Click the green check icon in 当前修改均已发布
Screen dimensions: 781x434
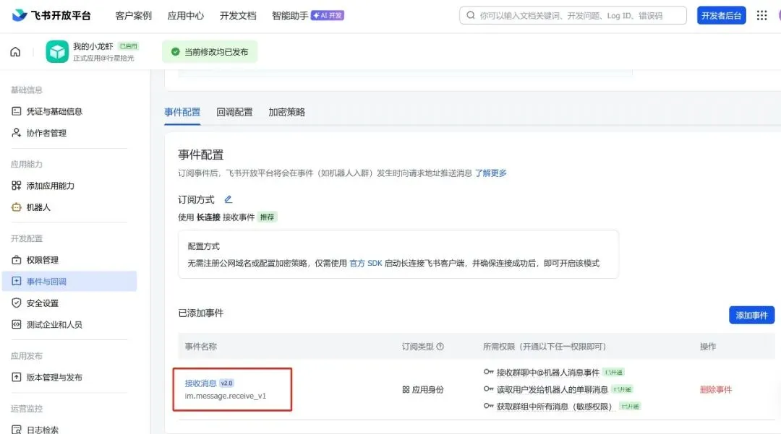[x=175, y=52]
